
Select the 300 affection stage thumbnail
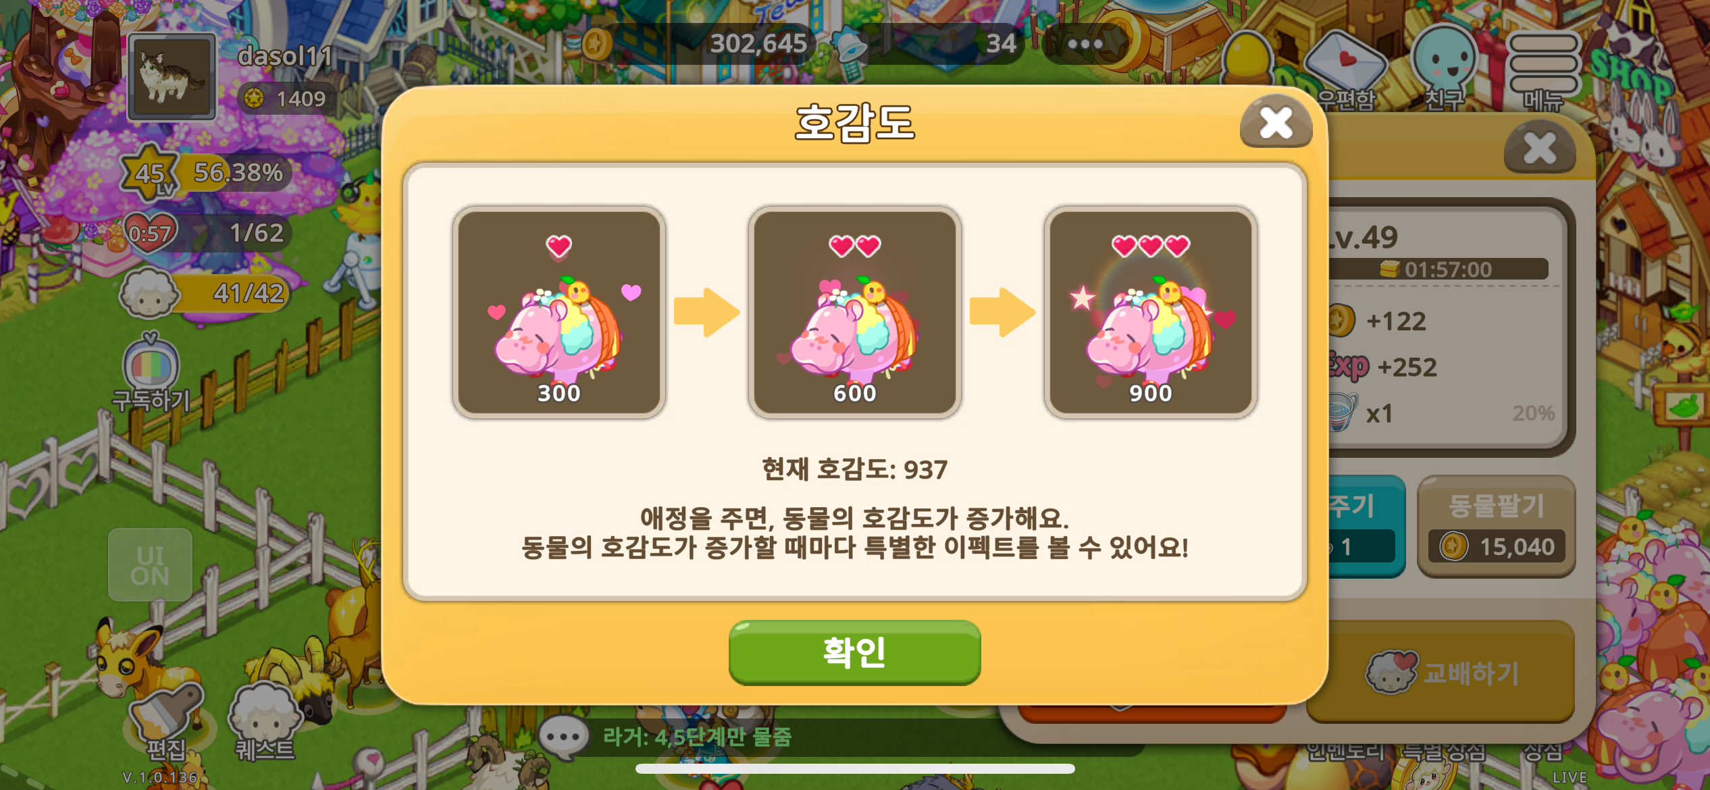coord(559,312)
